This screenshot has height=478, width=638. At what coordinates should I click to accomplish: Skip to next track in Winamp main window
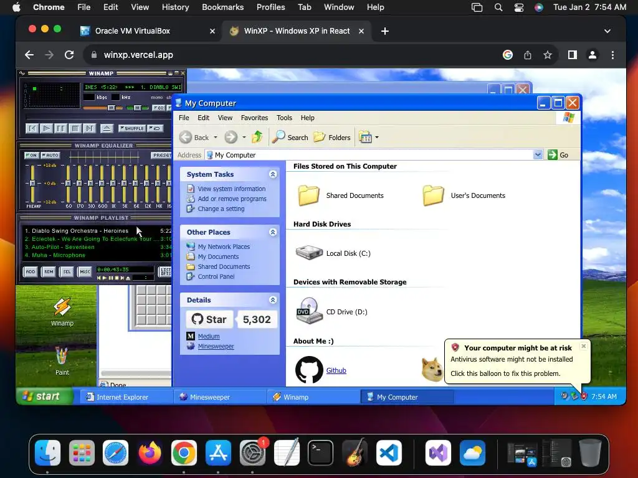click(x=89, y=128)
